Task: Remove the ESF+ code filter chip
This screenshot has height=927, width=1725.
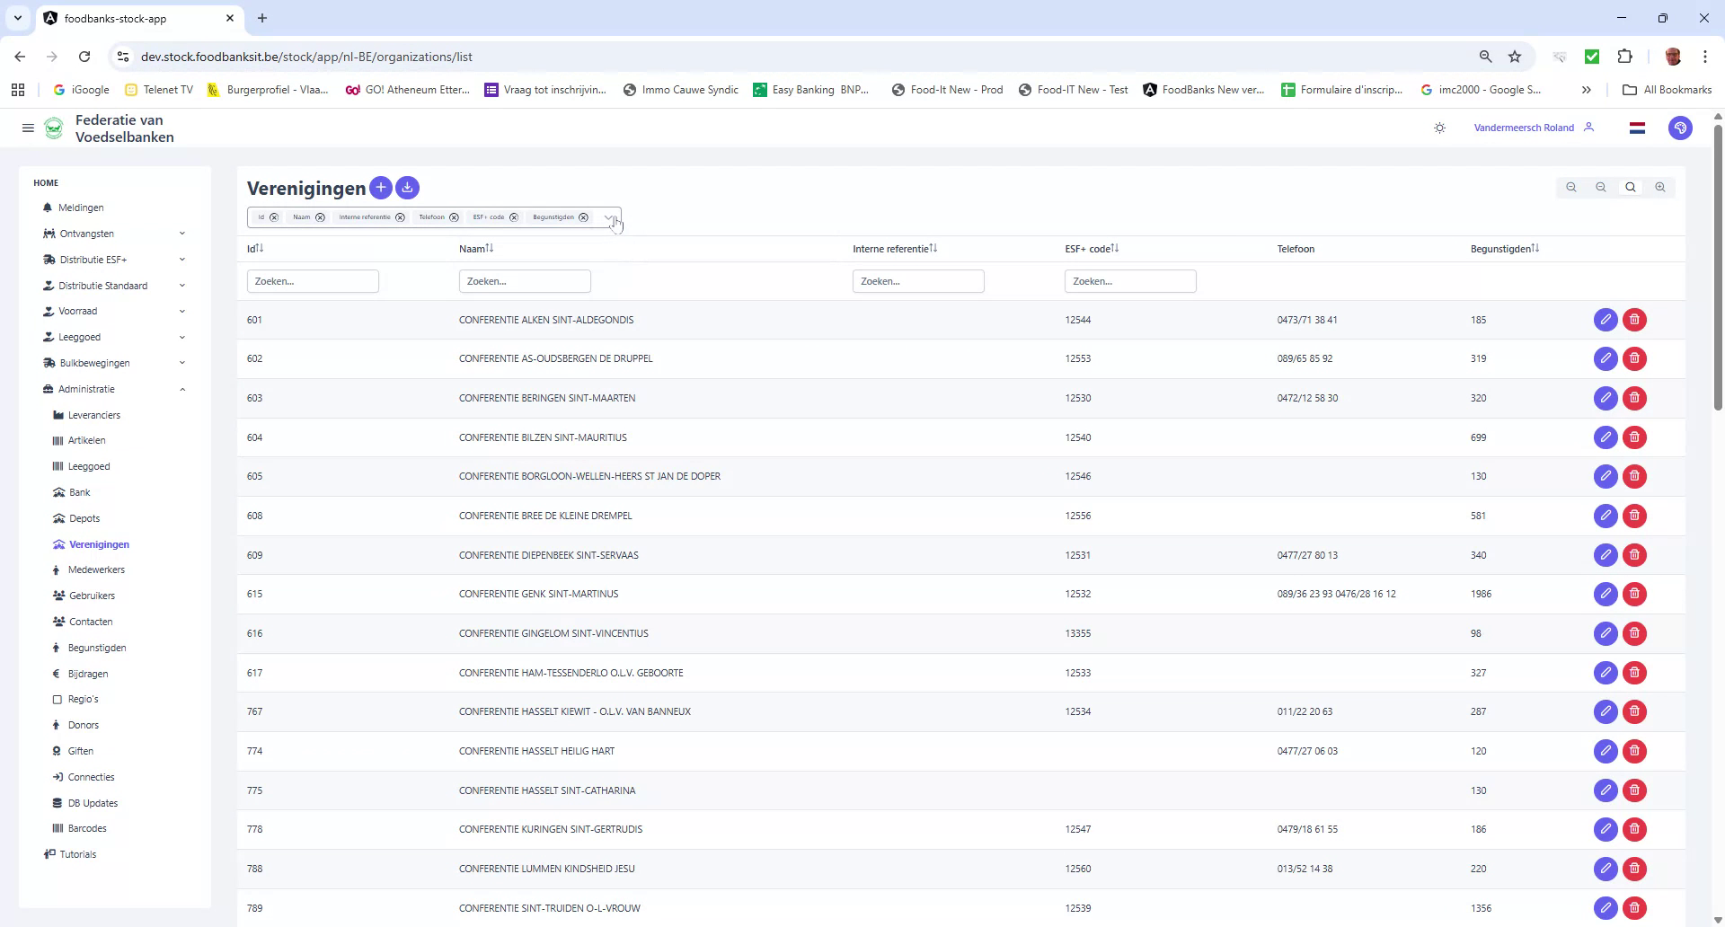Action: pos(513,216)
